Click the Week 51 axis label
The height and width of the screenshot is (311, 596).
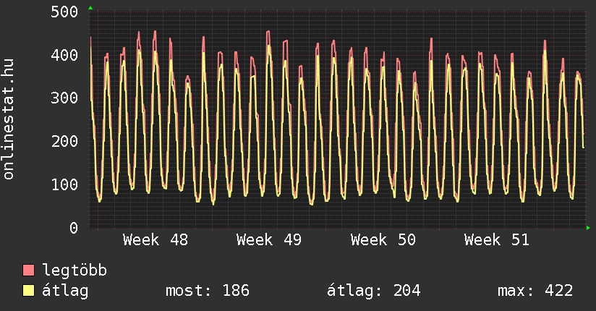tap(496, 240)
